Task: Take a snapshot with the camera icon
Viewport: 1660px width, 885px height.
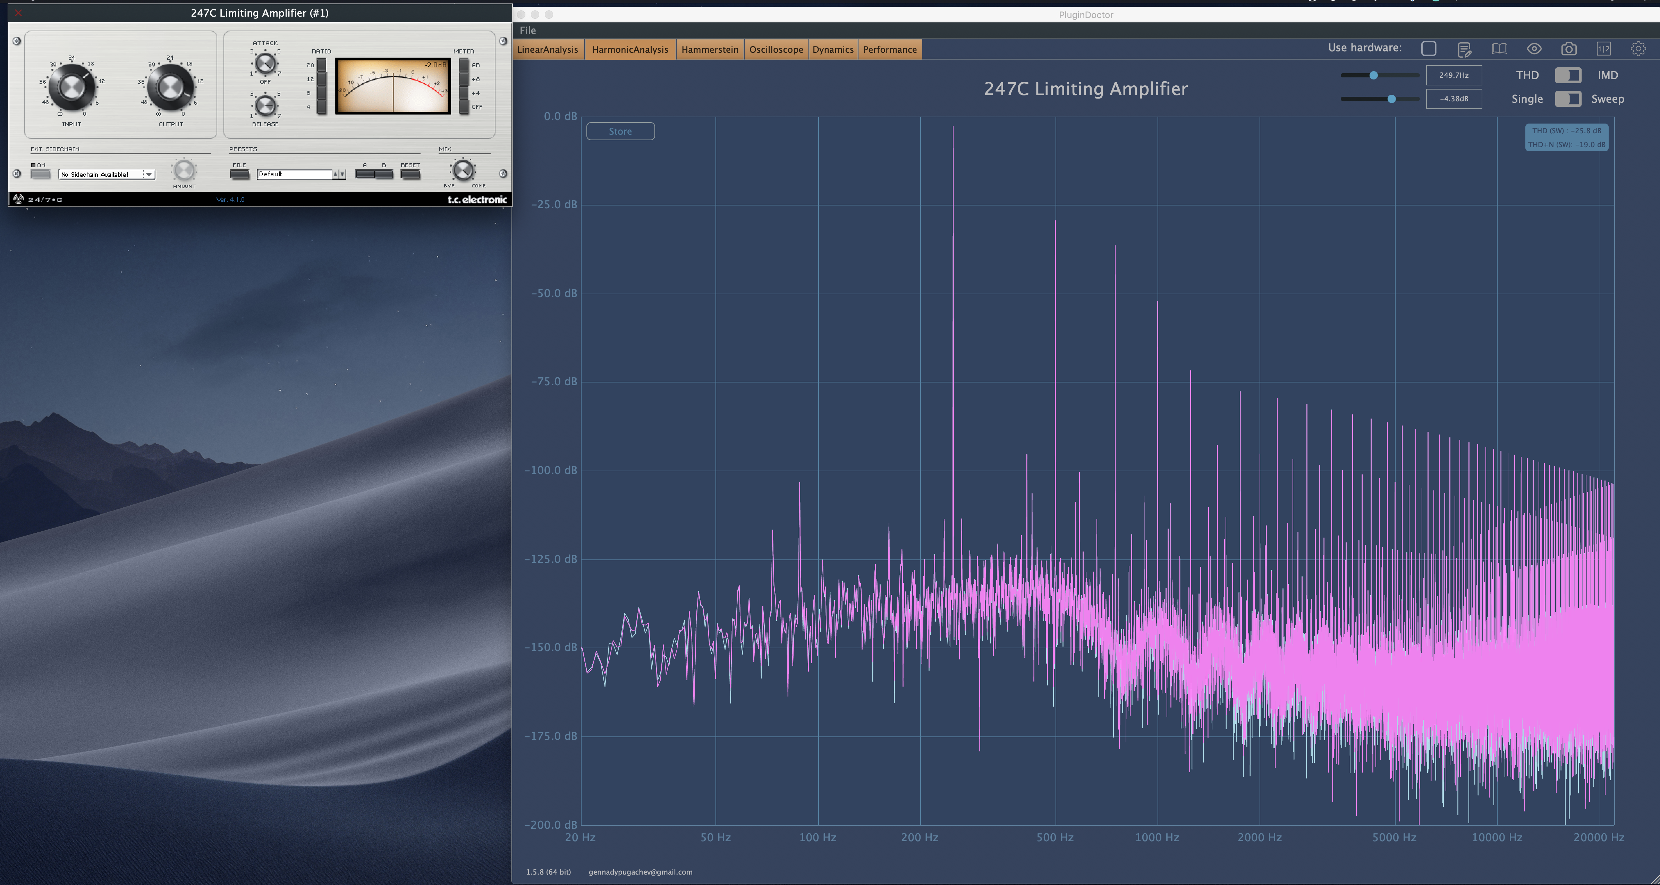Action: [x=1569, y=49]
